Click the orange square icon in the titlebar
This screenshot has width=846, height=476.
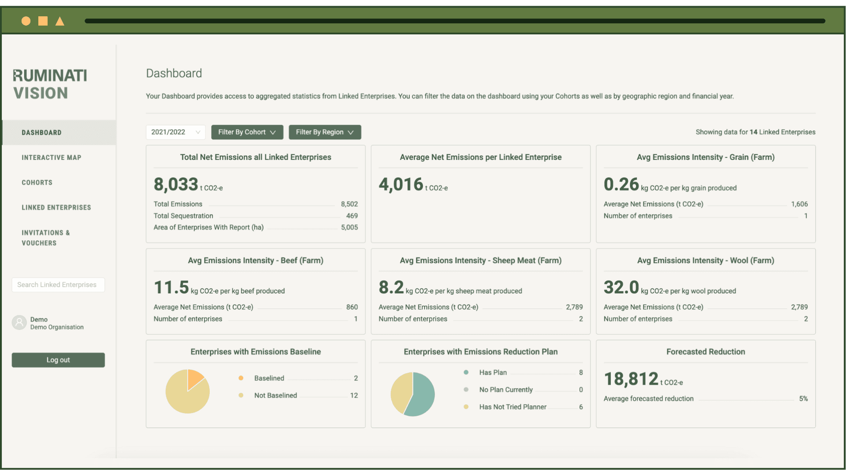[x=43, y=21]
